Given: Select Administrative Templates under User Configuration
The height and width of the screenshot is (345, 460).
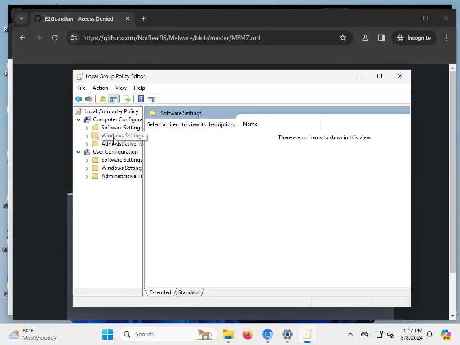Looking at the screenshot, I should [x=121, y=176].
